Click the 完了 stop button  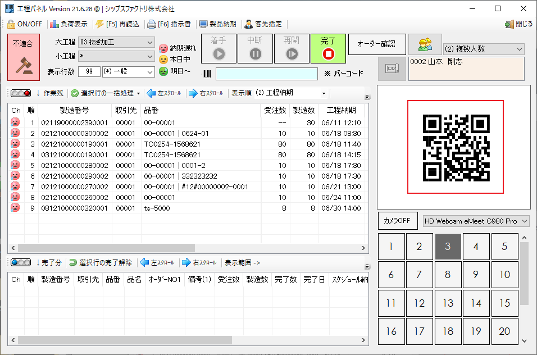point(328,49)
